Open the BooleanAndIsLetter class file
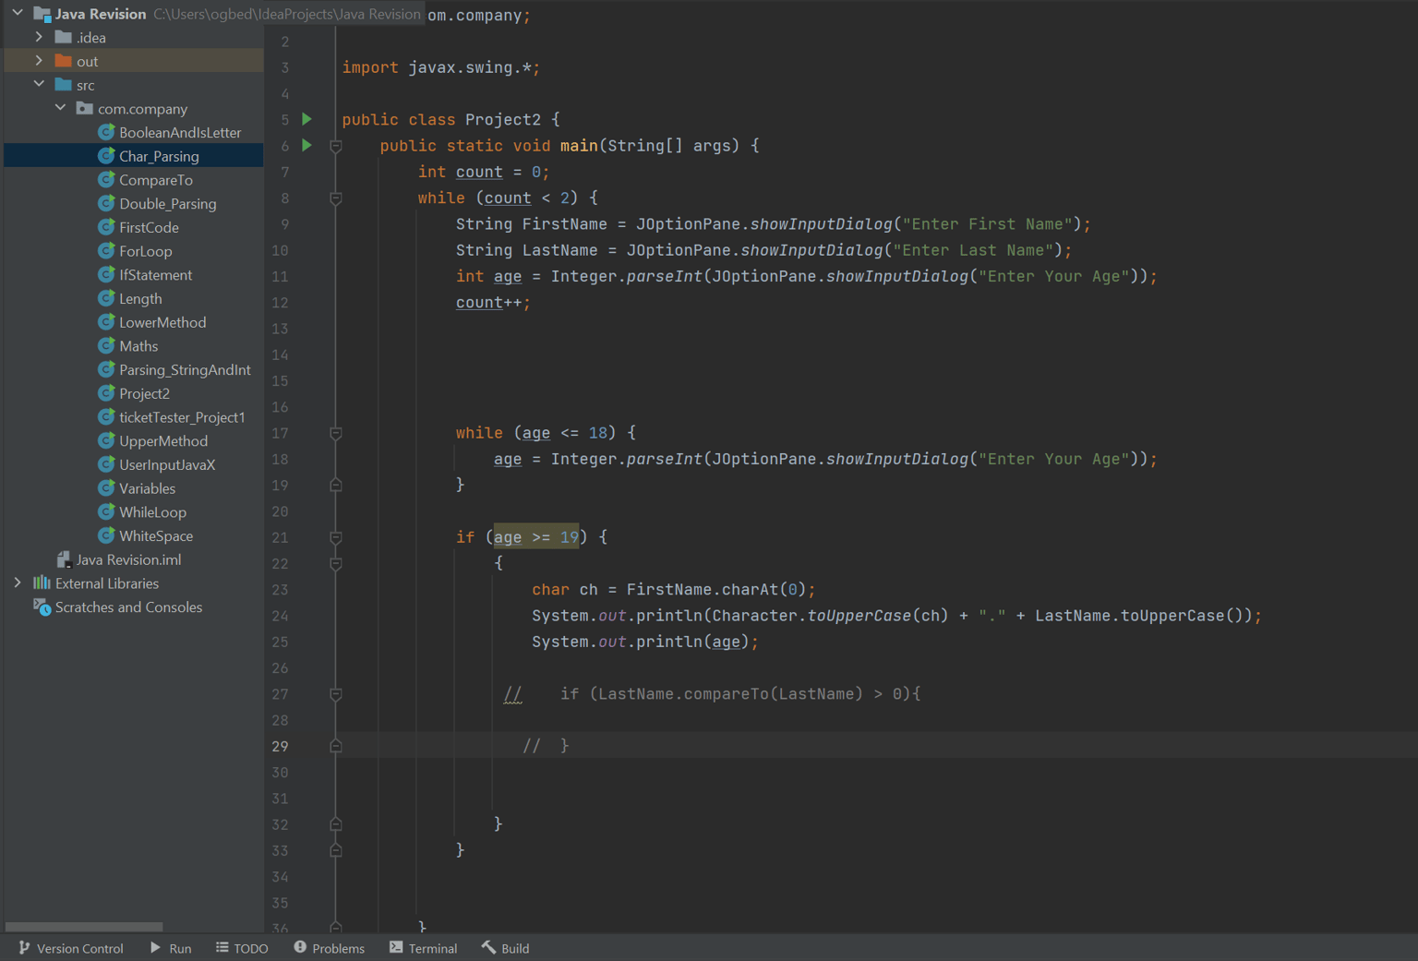 pos(180,132)
